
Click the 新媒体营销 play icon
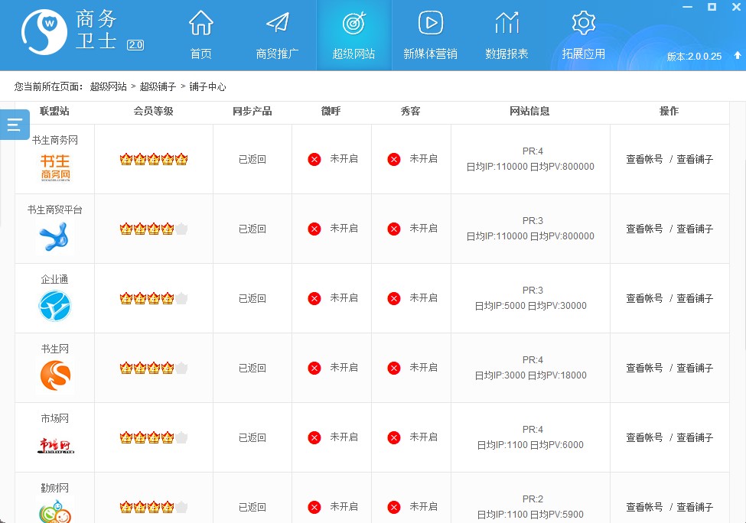click(430, 24)
